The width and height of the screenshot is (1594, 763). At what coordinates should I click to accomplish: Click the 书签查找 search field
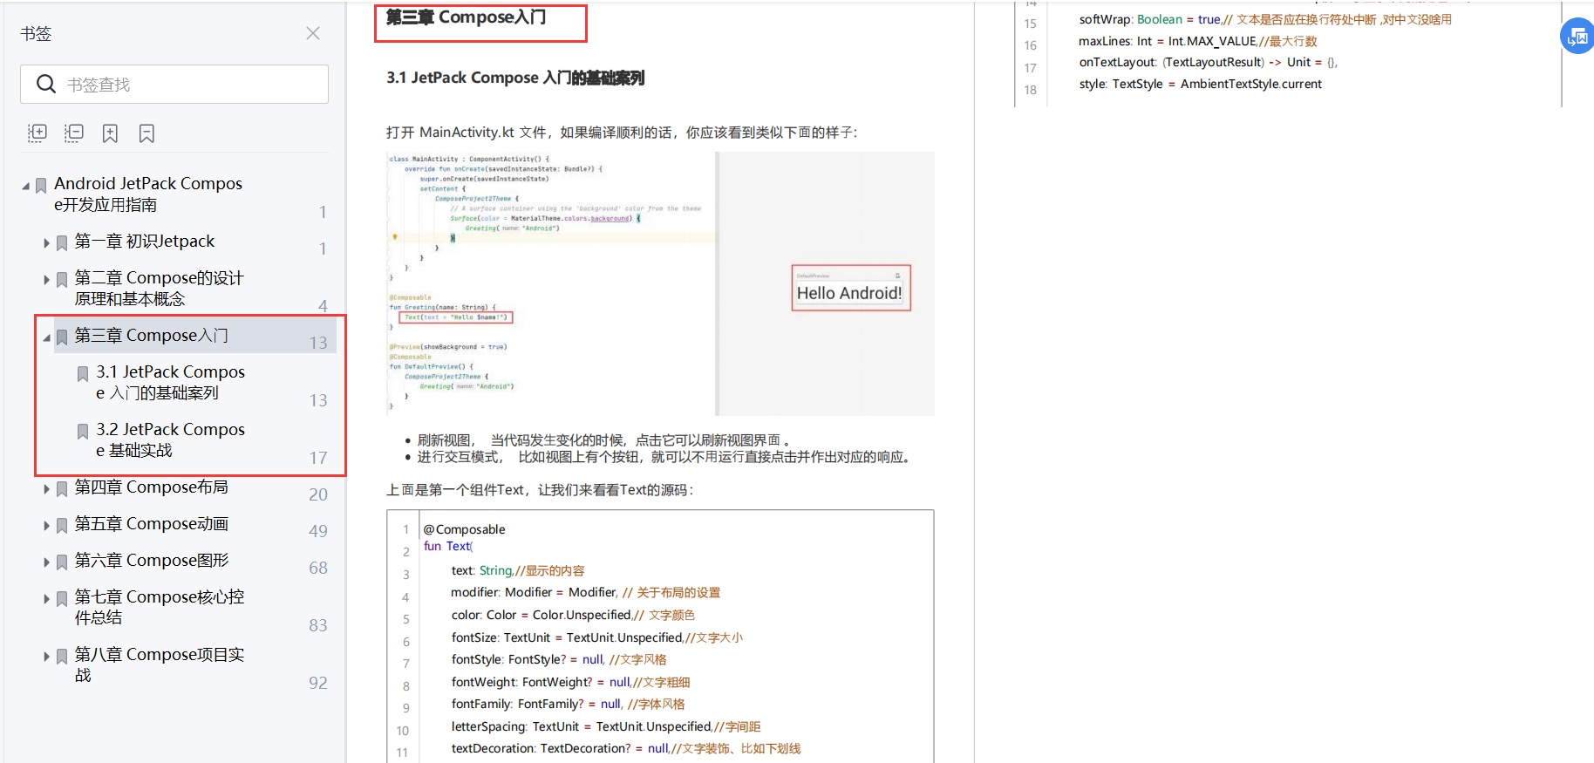pyautogui.click(x=174, y=85)
